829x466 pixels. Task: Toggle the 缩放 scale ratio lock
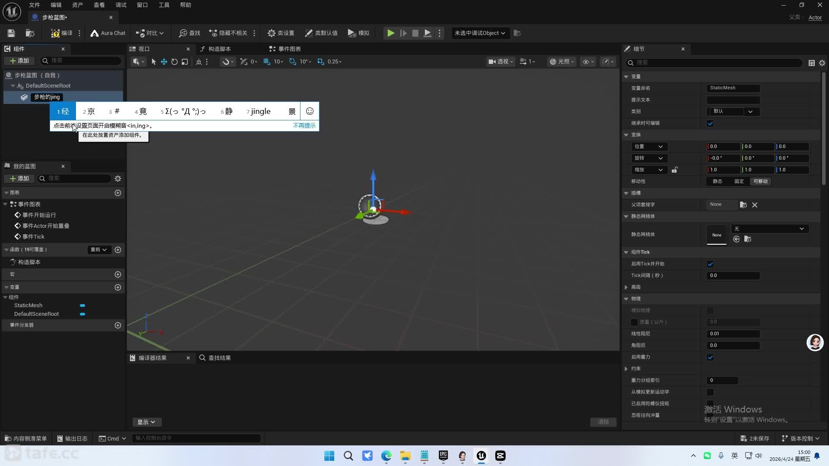(x=674, y=170)
